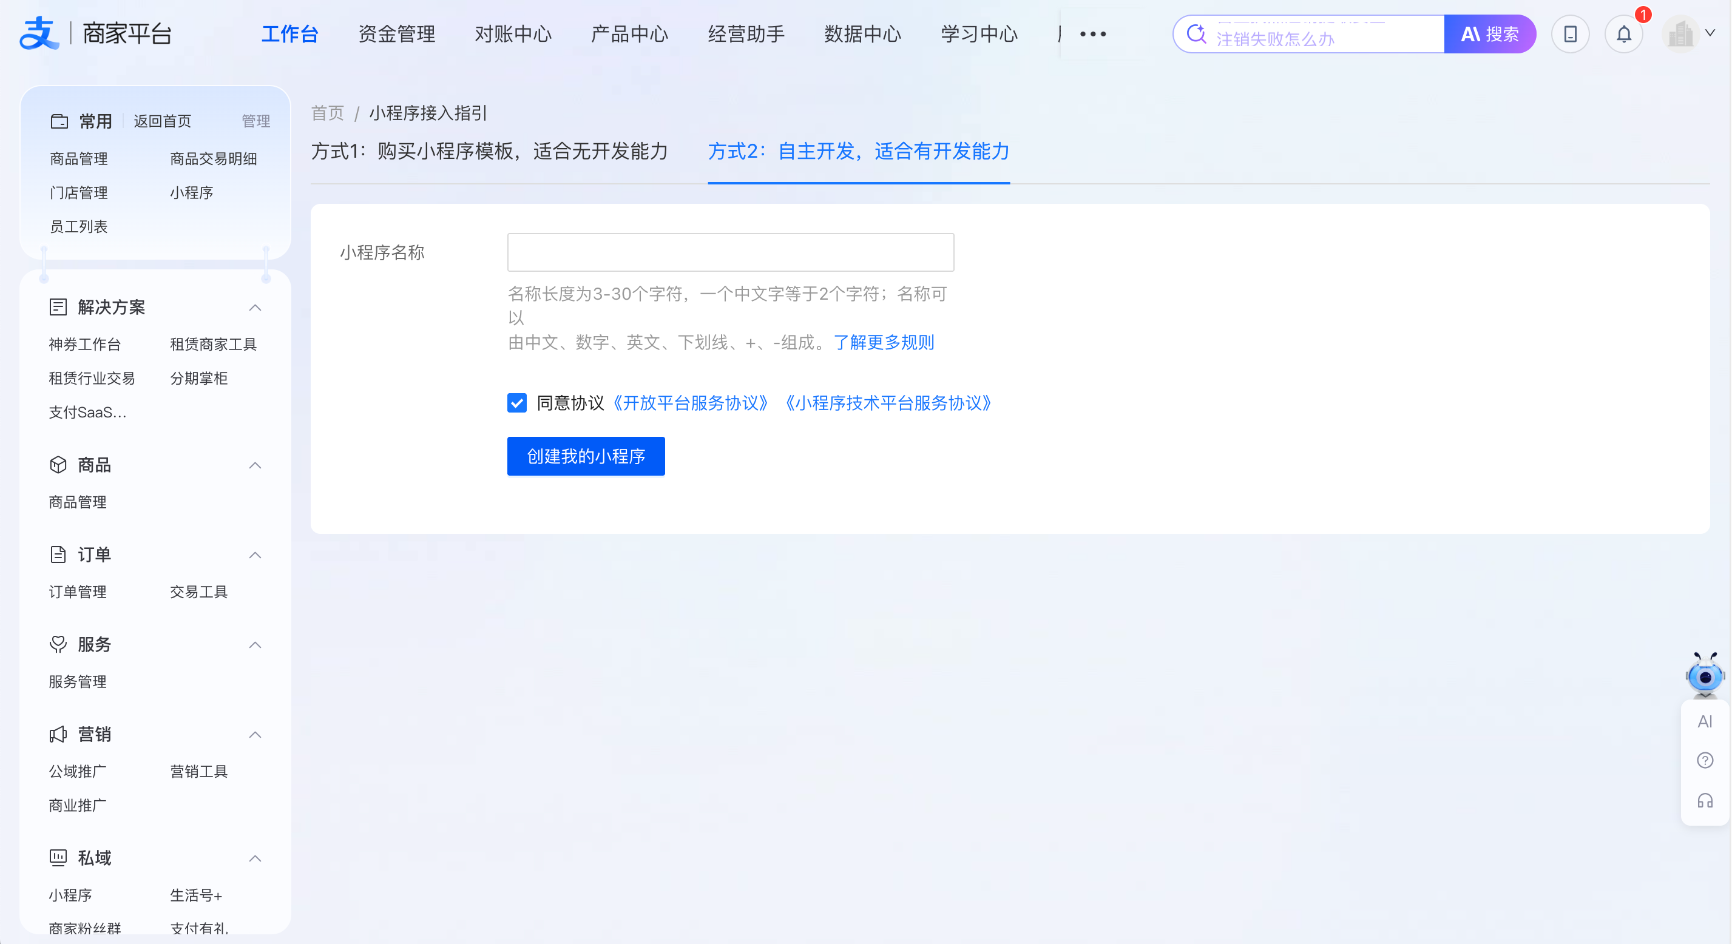This screenshot has height=944, width=1732.
Task: Click the question mark help icon
Action: [1705, 760]
